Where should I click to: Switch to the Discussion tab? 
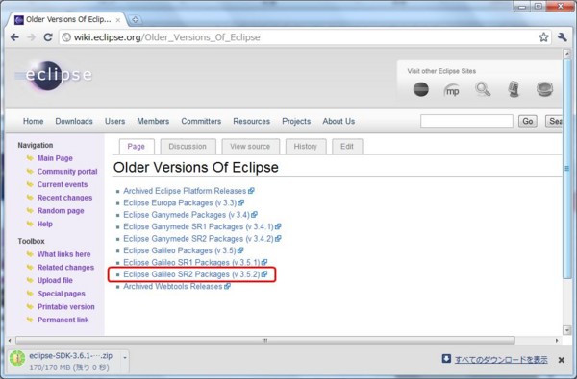188,147
